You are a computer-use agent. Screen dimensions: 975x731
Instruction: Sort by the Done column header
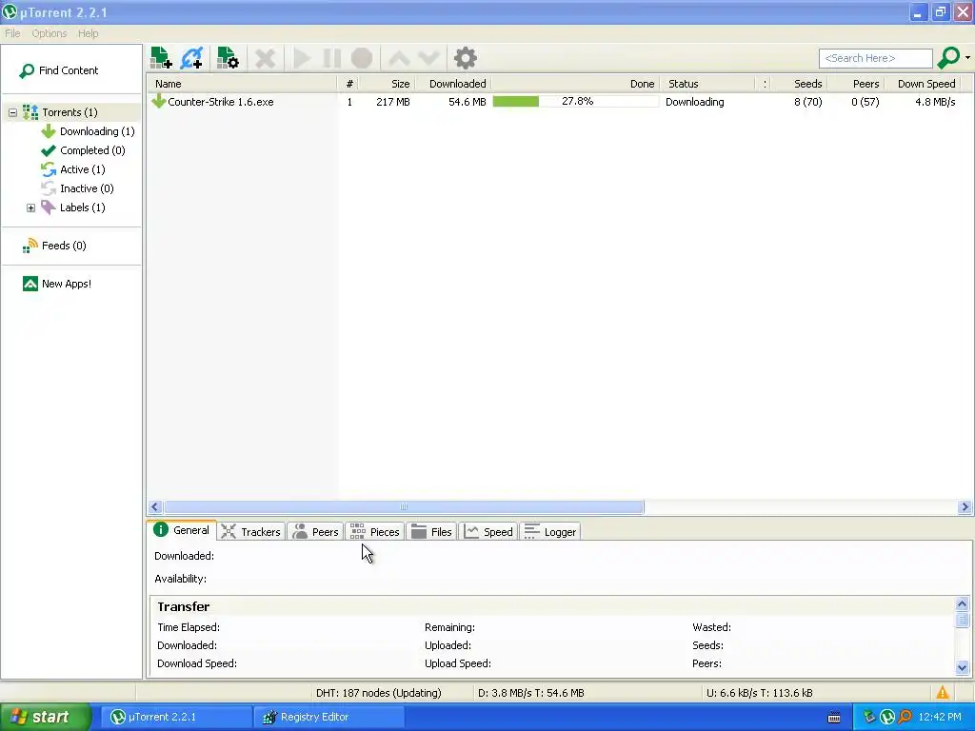click(576, 84)
